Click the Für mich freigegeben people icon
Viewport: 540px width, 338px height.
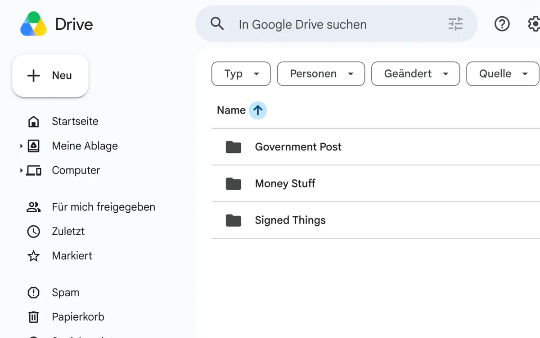pyautogui.click(x=34, y=207)
